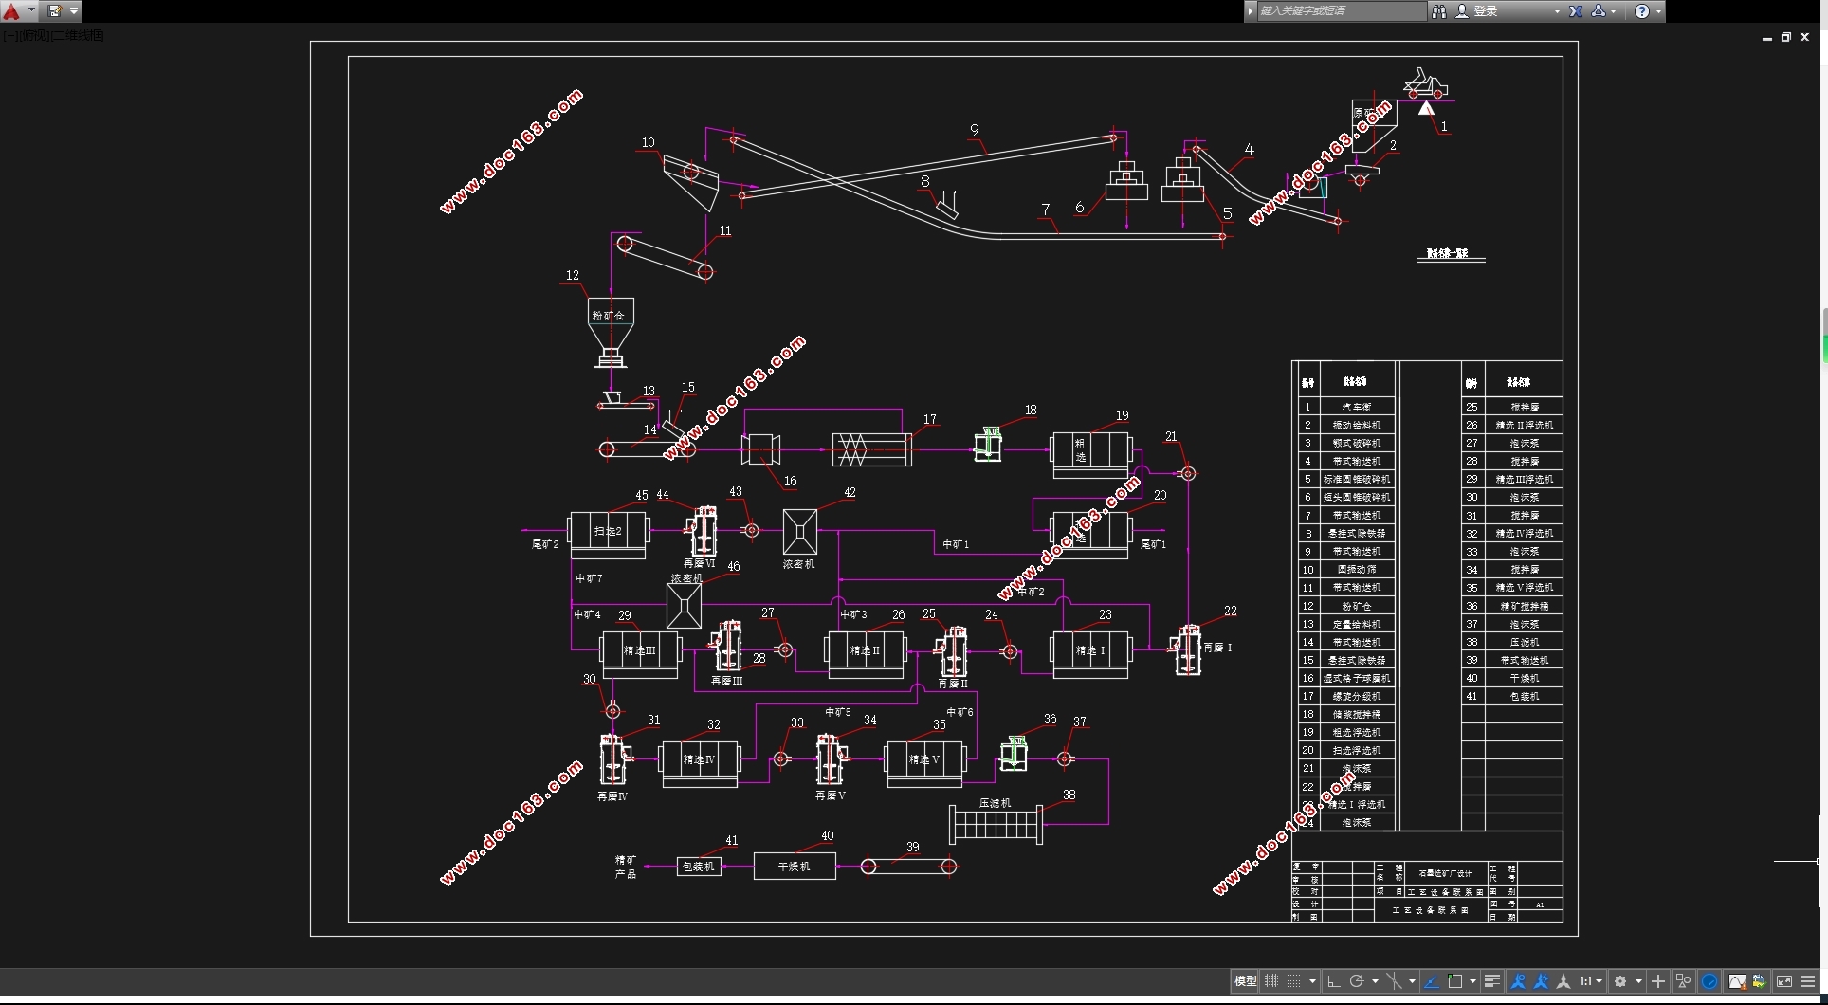Toggle lineweight display icon
The image size is (1828, 1005).
click(x=1492, y=981)
